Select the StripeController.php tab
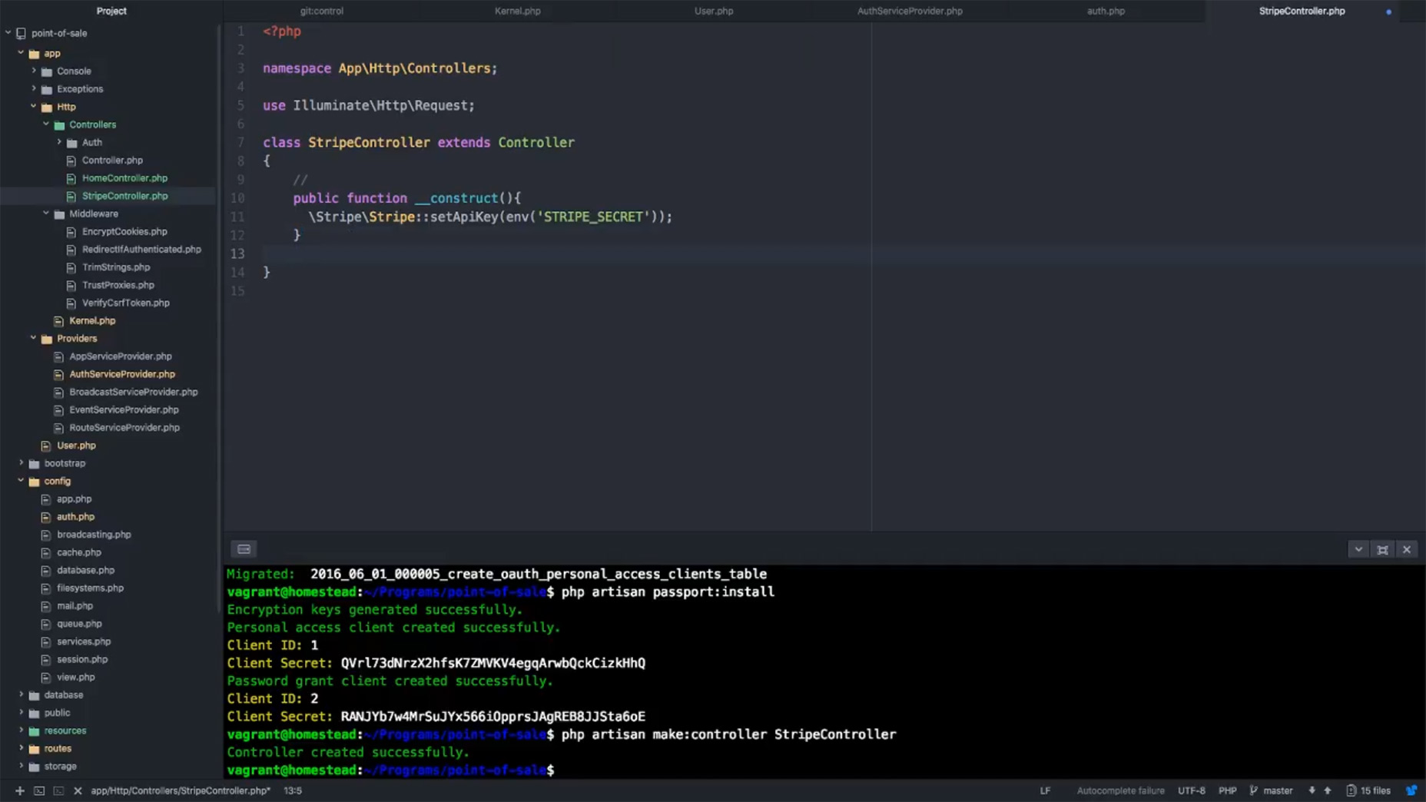Viewport: 1426px width, 802px height. [x=1302, y=11]
